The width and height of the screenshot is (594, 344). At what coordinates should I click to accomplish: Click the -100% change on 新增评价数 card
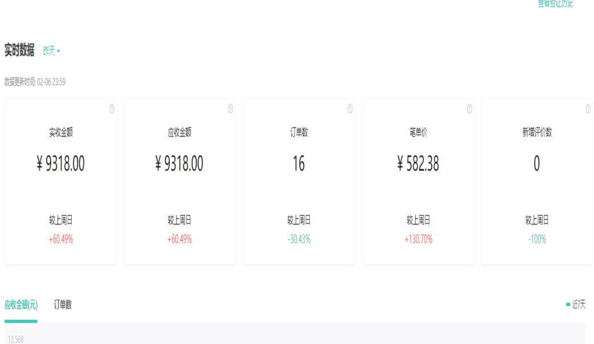(537, 239)
